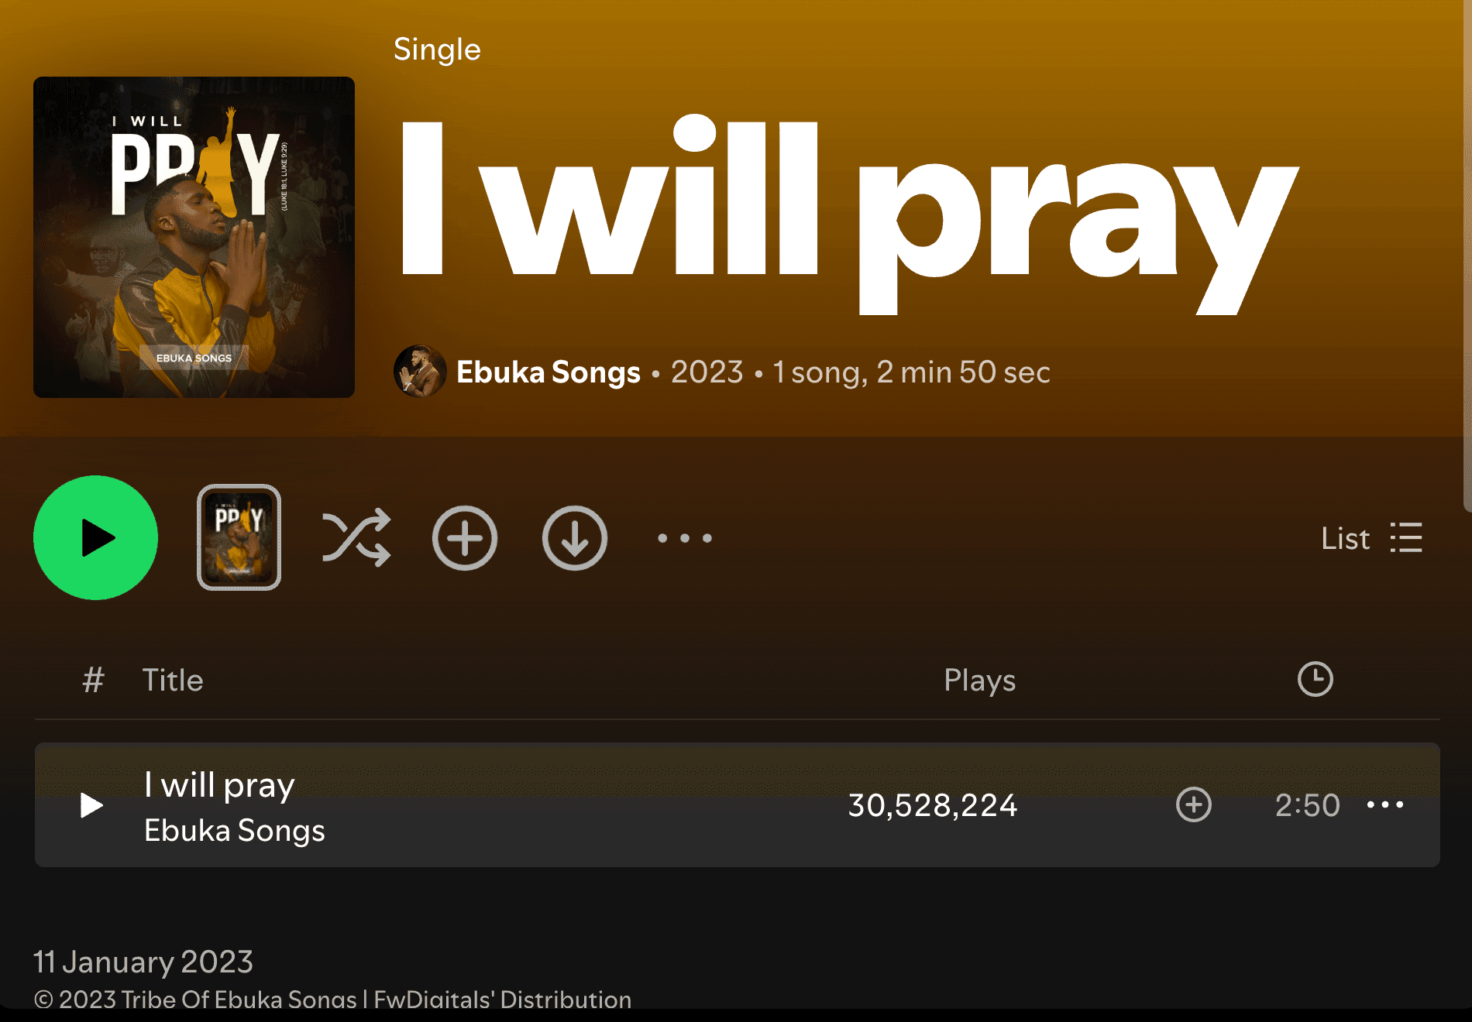Toggle shuffle for this single
1472x1022 pixels.
(x=356, y=537)
